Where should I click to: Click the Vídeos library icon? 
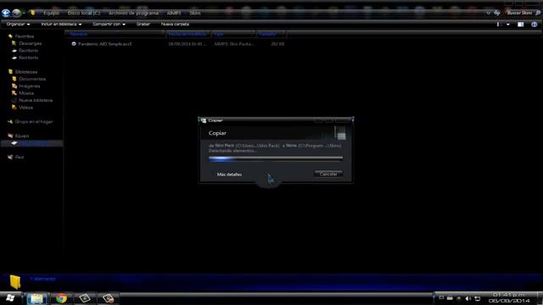(x=14, y=108)
